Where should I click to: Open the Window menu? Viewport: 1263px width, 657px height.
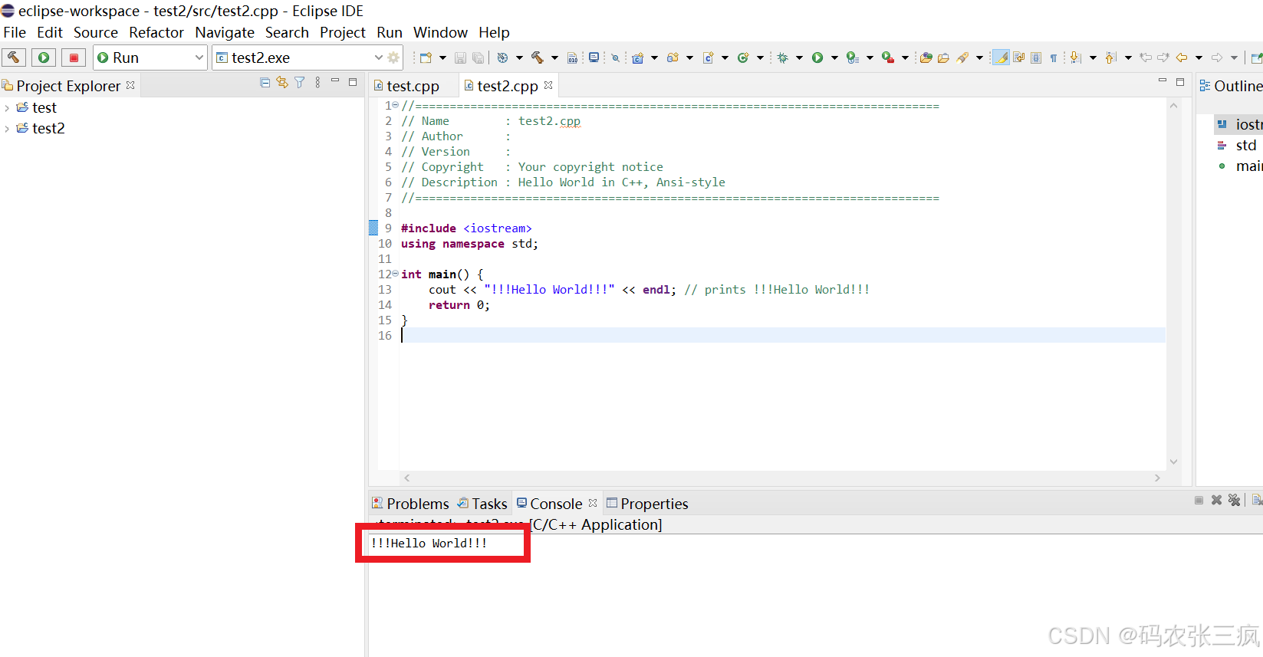pos(440,32)
